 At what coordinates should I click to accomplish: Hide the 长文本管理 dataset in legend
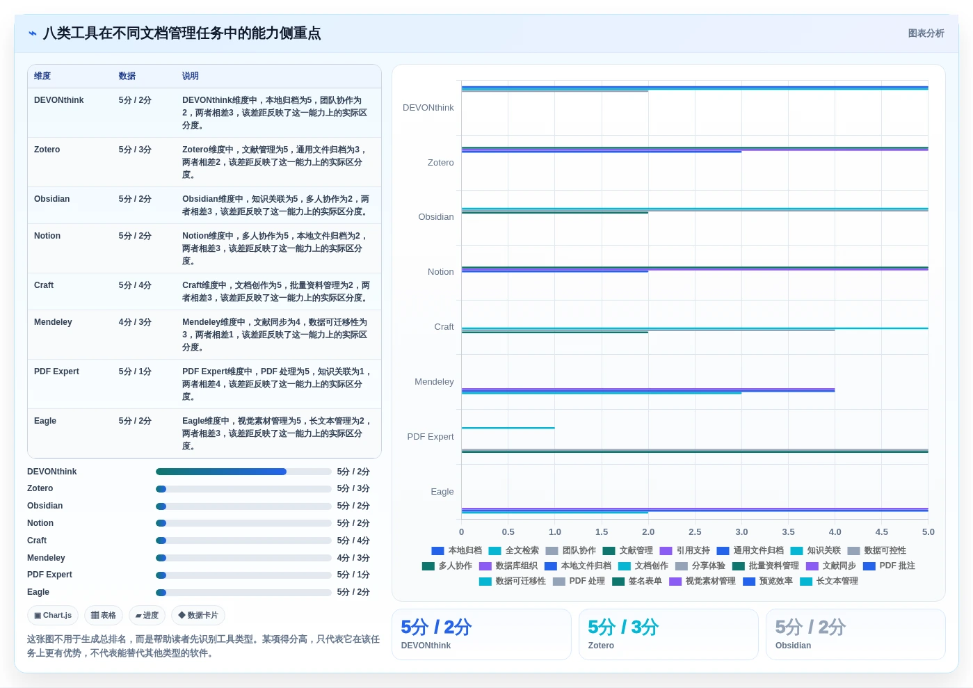(829, 582)
